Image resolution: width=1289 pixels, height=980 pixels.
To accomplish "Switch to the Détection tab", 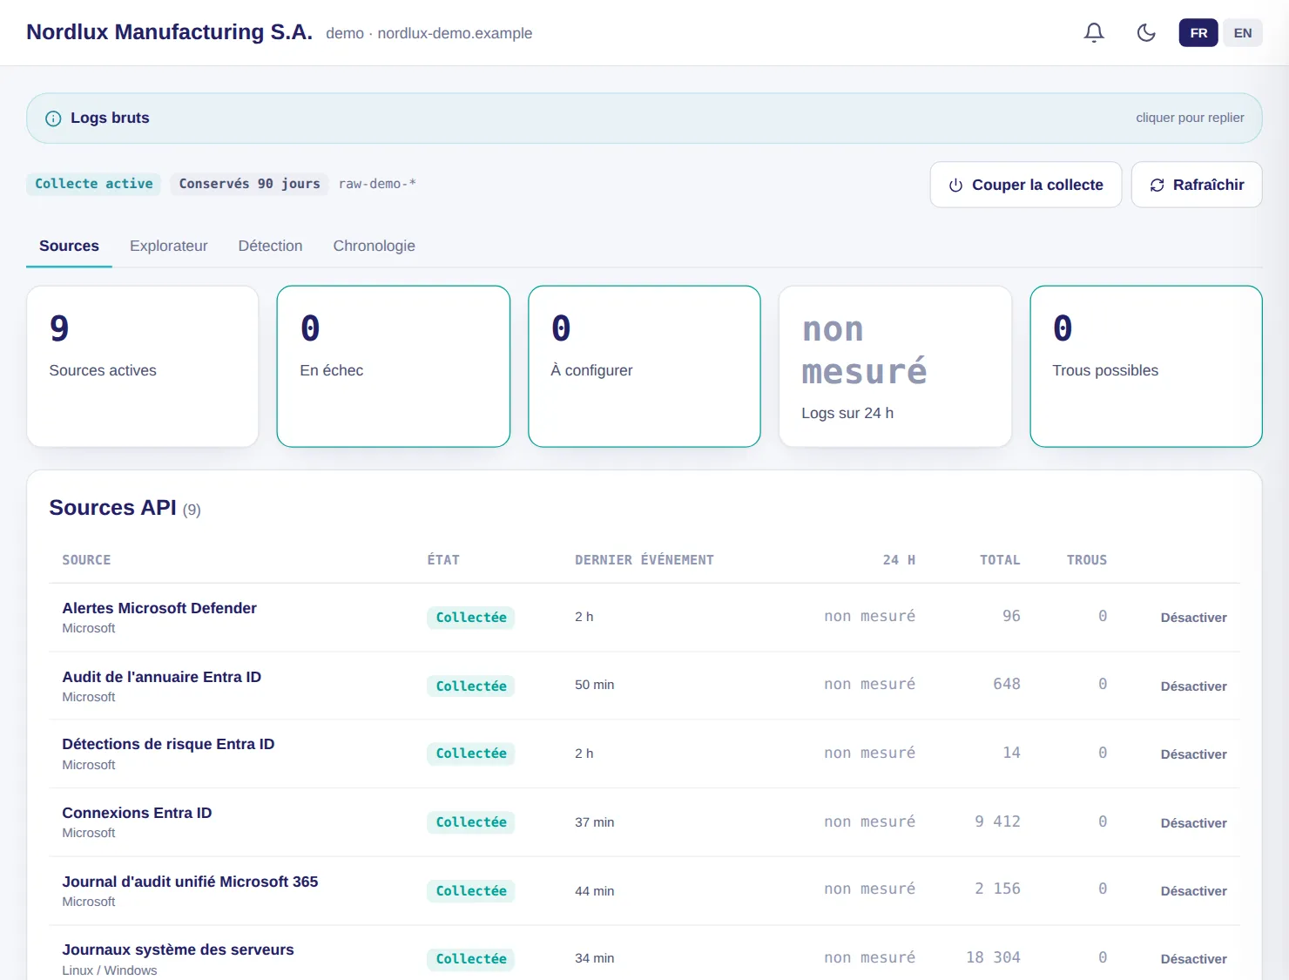I will click(271, 247).
